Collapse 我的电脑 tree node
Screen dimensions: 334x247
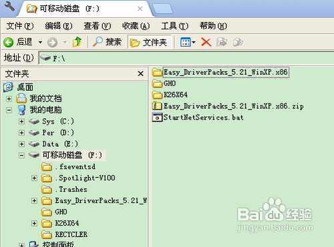pyautogui.click(x=9, y=110)
